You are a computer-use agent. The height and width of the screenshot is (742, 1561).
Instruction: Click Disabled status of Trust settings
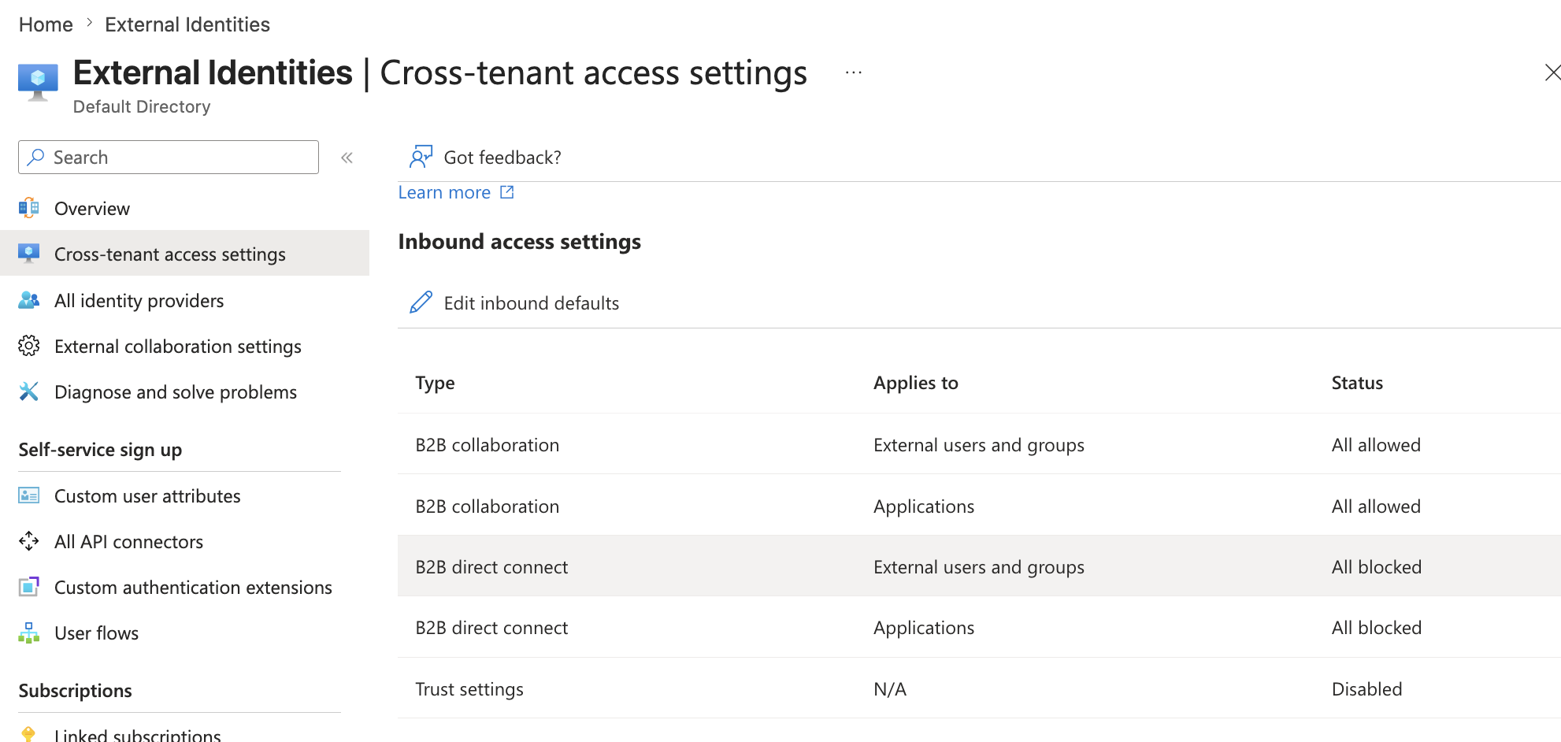tap(1366, 689)
